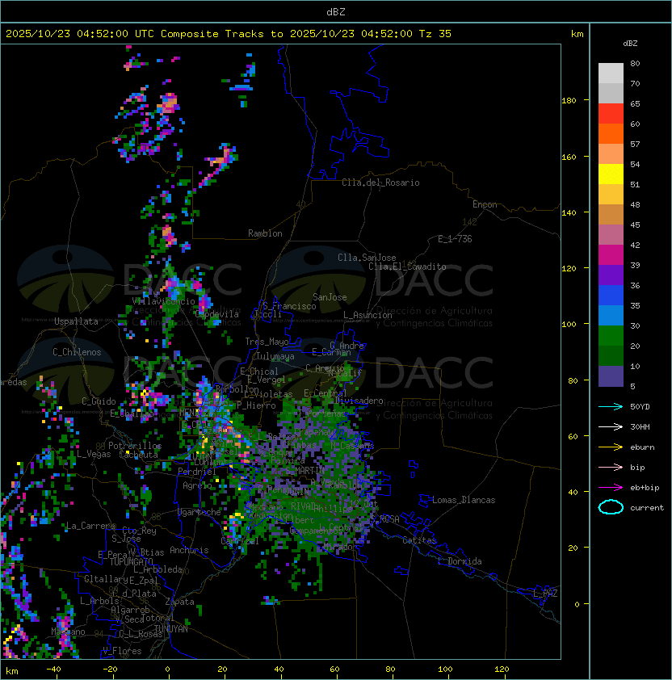Click the '160' tick on the vertical axis
This screenshot has height=680, width=672.
(569, 157)
